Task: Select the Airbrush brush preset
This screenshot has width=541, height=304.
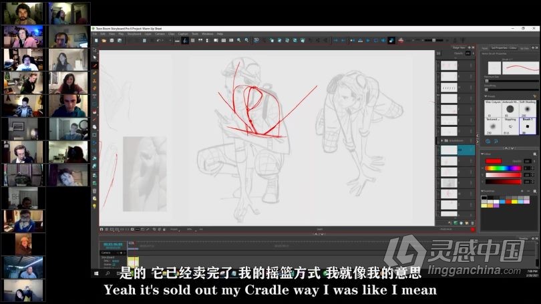Action: [510, 109]
